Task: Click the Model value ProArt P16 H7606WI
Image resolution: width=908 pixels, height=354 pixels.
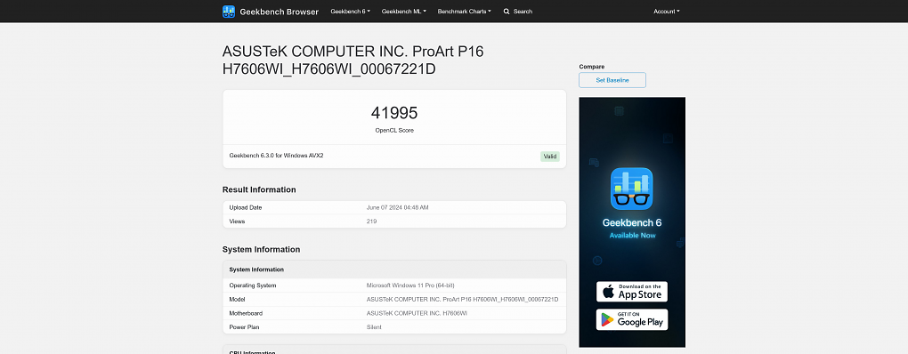Action: click(463, 299)
